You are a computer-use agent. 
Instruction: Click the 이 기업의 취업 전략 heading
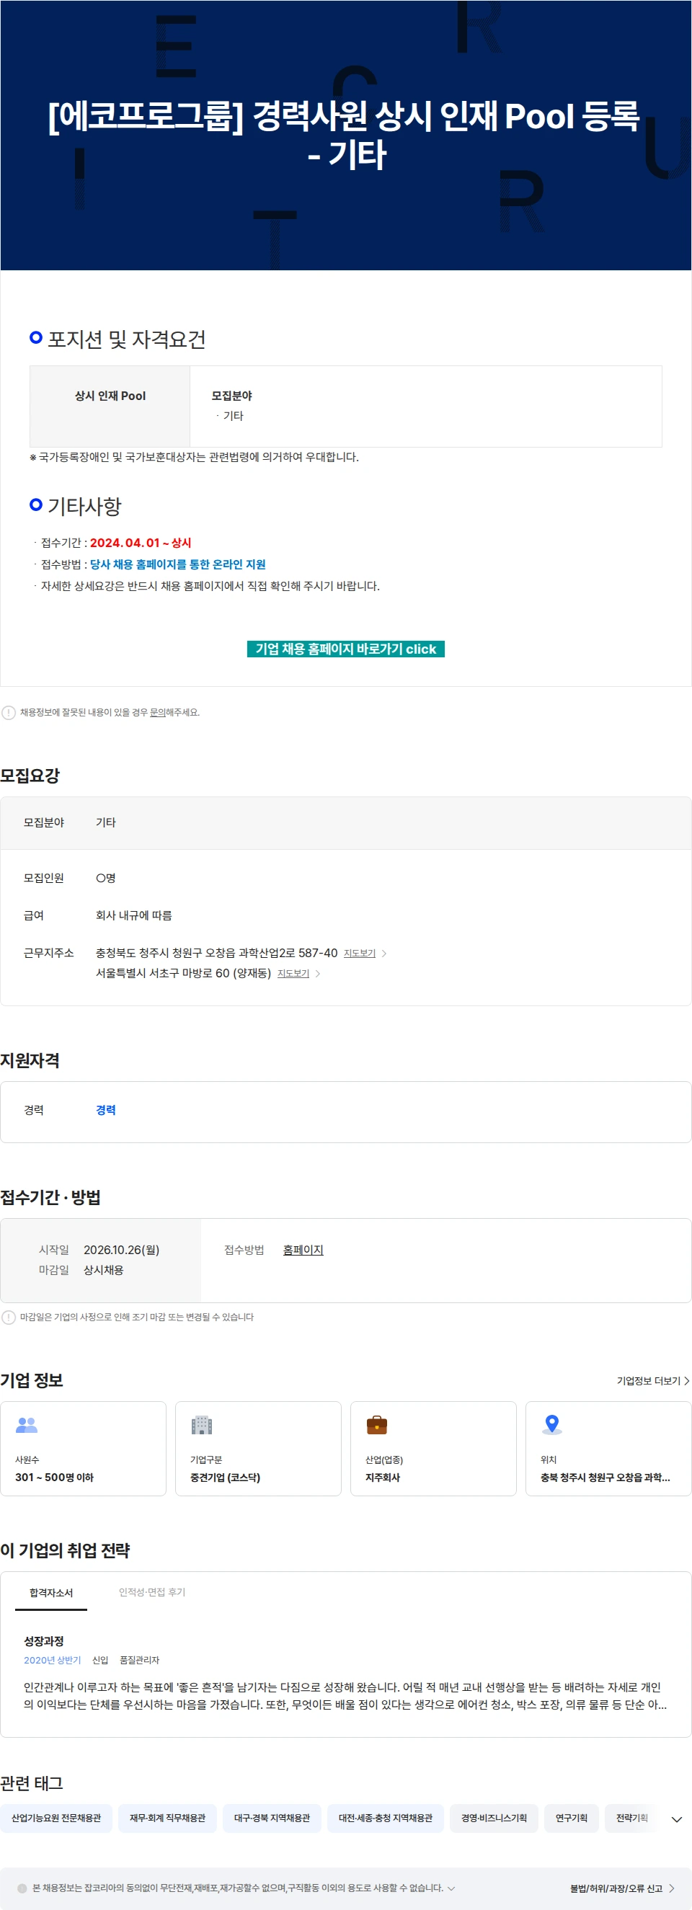[x=66, y=1550]
